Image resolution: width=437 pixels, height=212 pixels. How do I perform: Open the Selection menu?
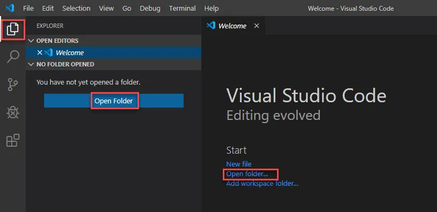coord(76,9)
